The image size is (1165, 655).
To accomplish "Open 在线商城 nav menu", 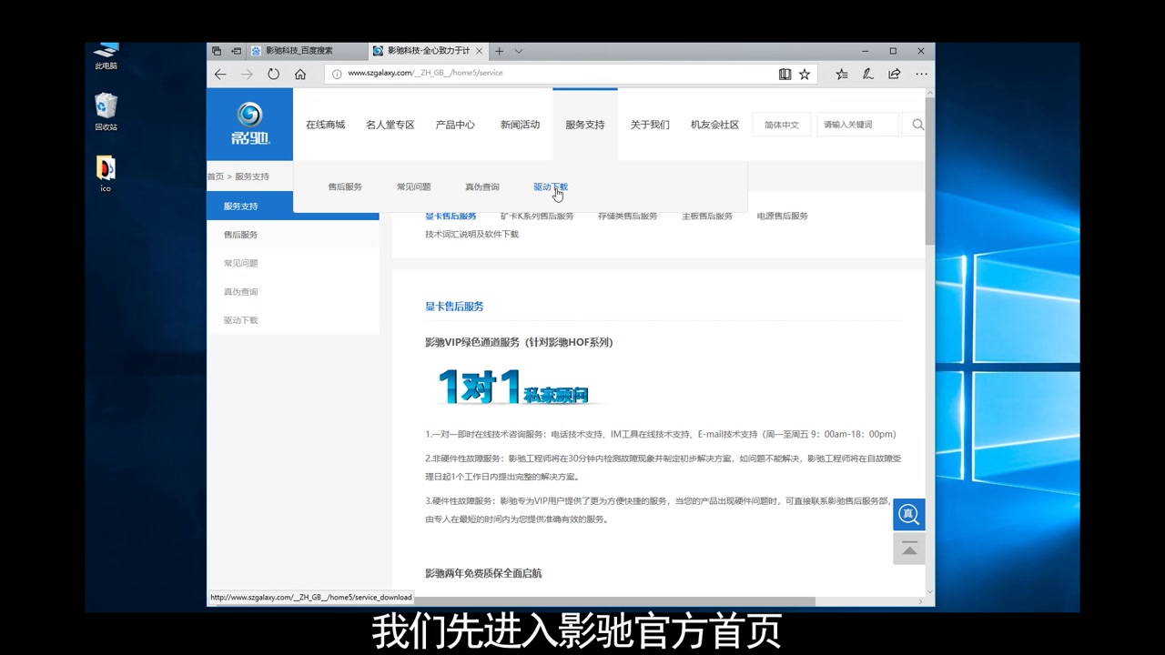I will click(x=325, y=125).
